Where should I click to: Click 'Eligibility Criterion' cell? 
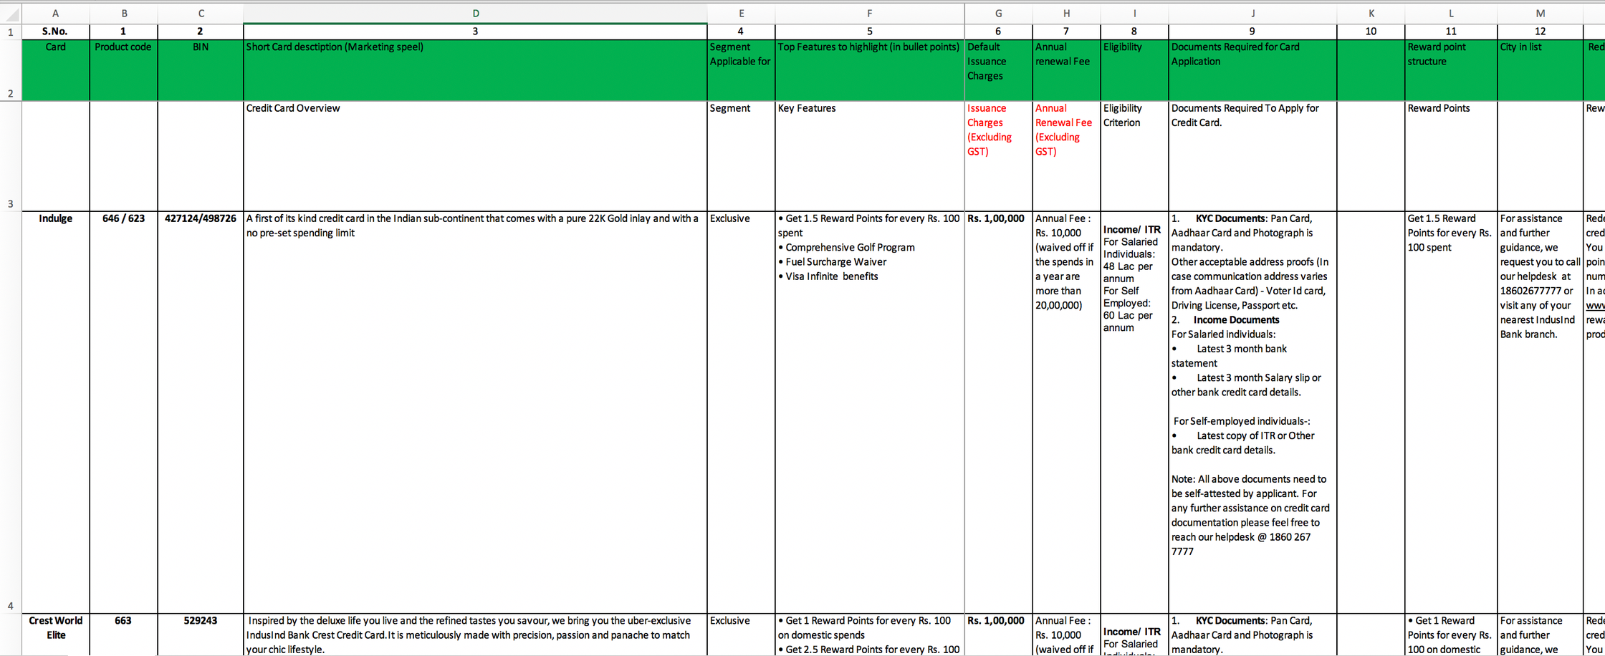pyautogui.click(x=1134, y=156)
